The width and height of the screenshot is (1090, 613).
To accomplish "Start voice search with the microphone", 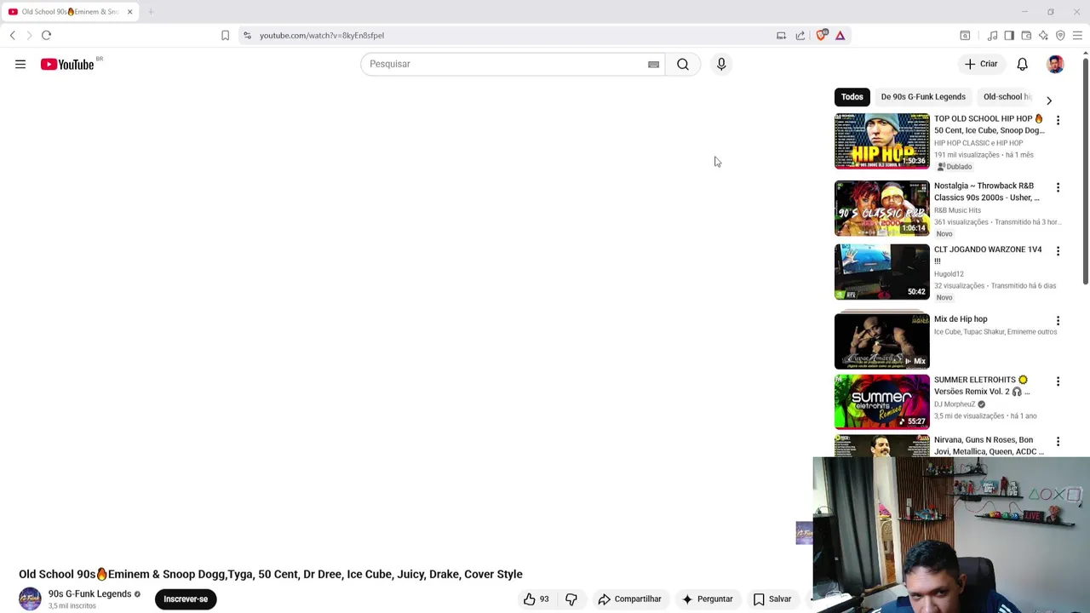I will (721, 64).
